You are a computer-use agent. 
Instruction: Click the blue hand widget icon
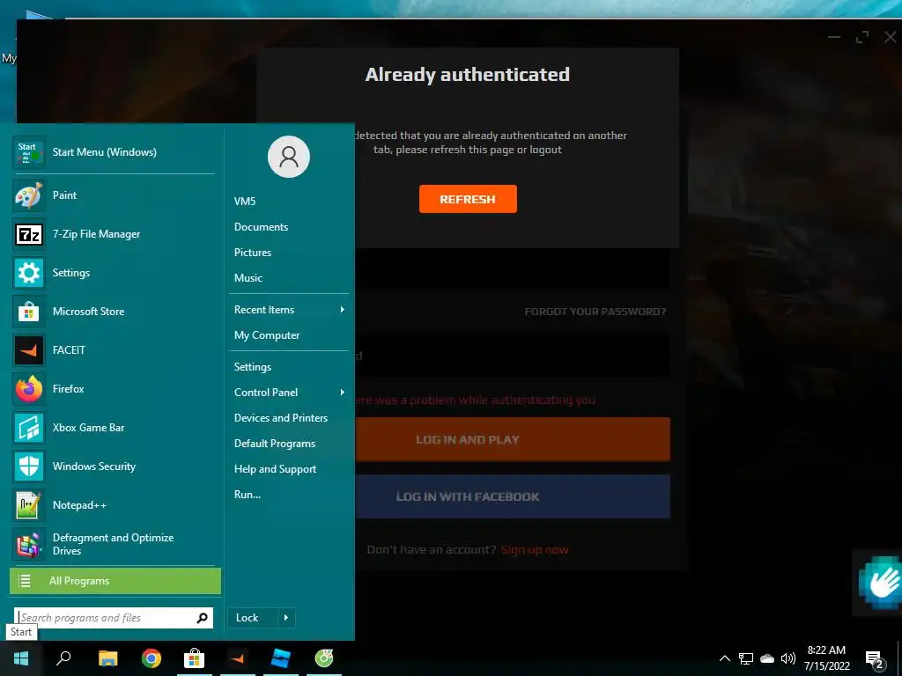[x=879, y=583]
